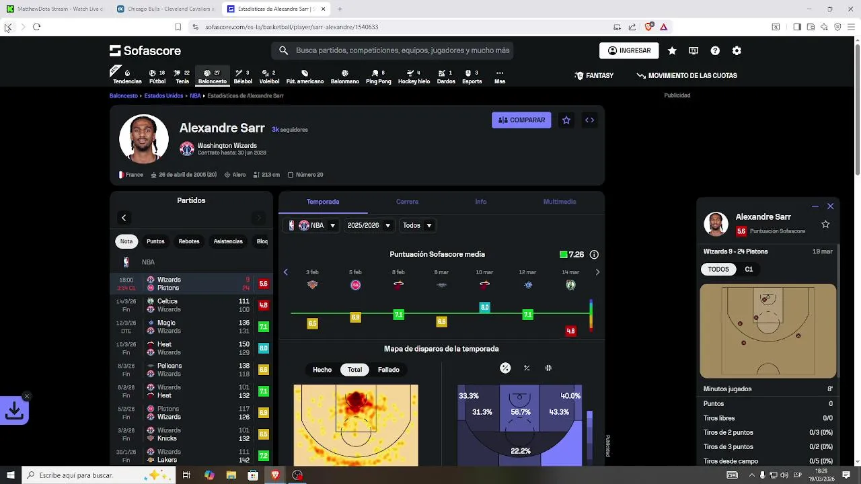861x484 pixels.
Task: Switch to the Temporada tab
Action: [x=323, y=202]
